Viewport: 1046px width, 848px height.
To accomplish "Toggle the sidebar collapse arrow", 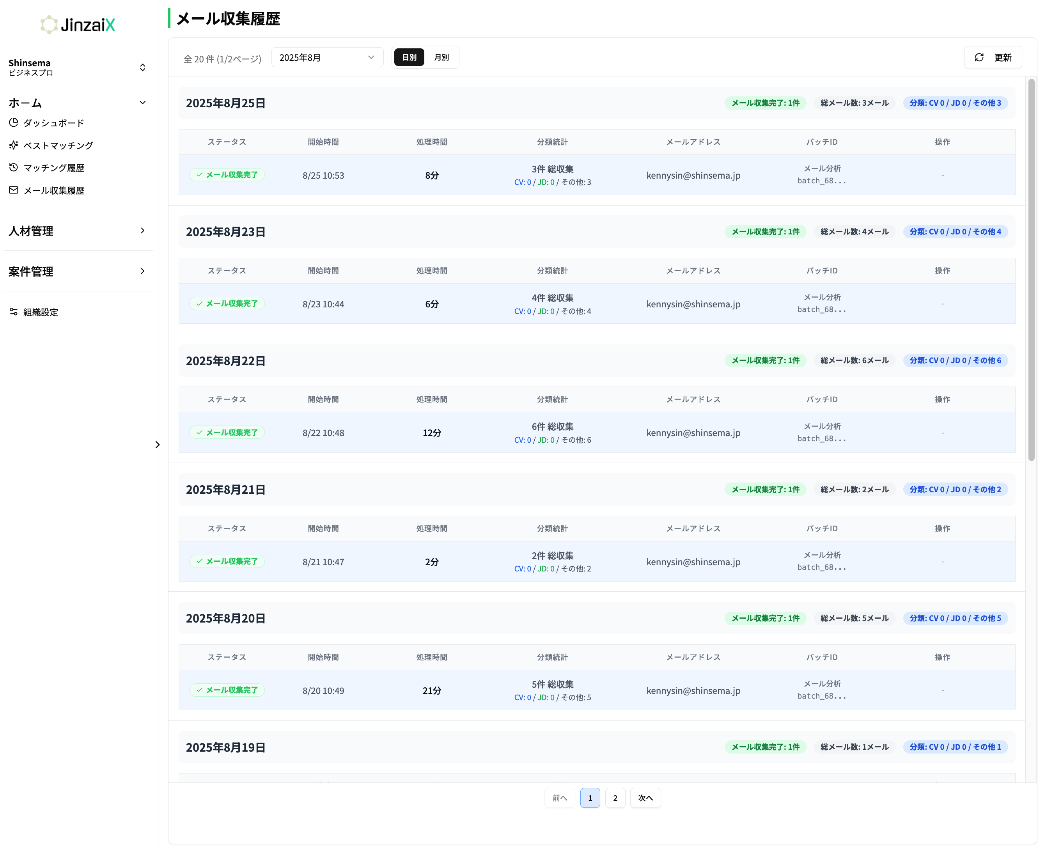I will (157, 445).
